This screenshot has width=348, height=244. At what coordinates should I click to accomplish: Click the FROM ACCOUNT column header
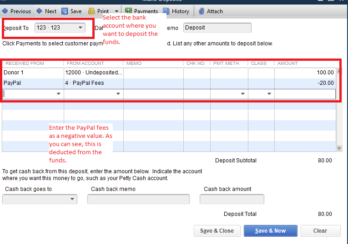(x=85, y=63)
